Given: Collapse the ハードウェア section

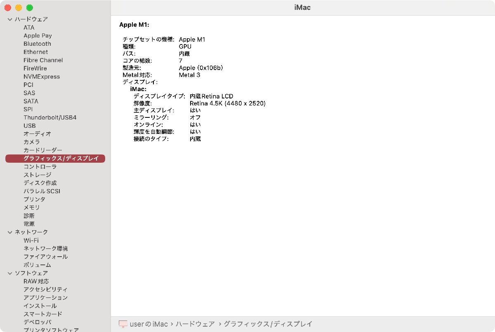Looking at the screenshot, I should coord(10,19).
